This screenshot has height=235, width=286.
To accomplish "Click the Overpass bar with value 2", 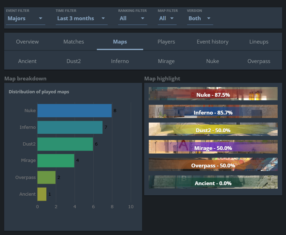I will [x=46, y=178].
